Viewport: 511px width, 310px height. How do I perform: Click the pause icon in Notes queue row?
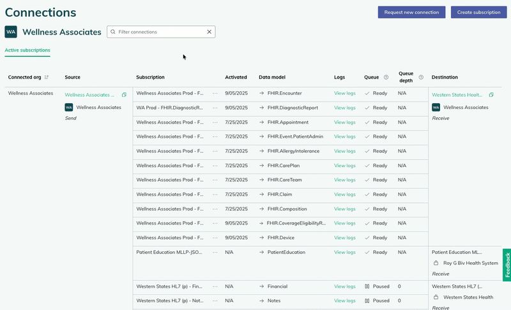click(367, 301)
